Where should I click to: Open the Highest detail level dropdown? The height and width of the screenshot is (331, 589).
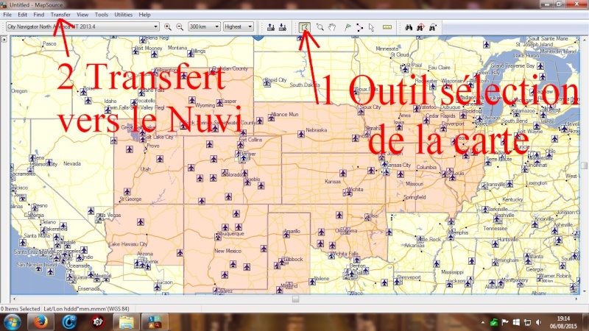coord(239,26)
